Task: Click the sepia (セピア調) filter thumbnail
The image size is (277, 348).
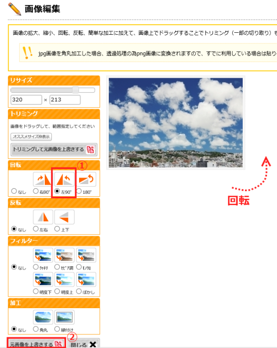Action: click(64, 255)
